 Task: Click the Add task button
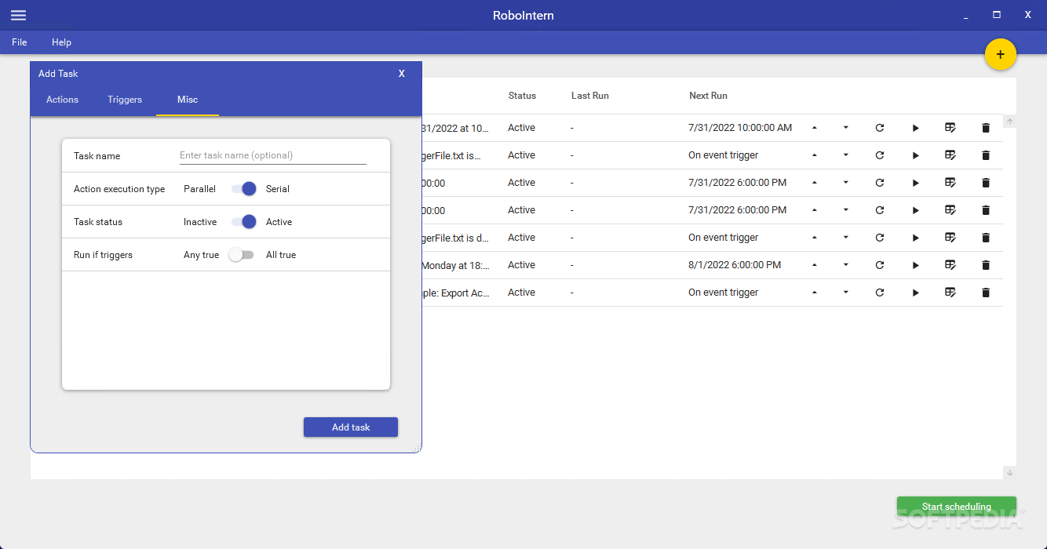351,427
